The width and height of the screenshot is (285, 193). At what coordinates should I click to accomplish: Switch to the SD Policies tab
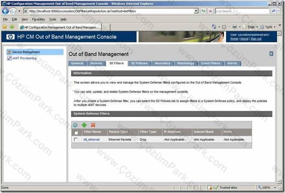coord(139,63)
